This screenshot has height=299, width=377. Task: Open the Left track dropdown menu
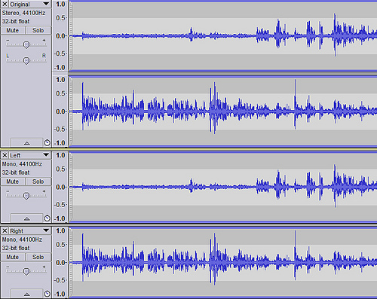(x=46, y=155)
